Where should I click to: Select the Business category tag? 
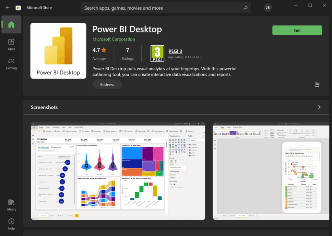pos(107,84)
